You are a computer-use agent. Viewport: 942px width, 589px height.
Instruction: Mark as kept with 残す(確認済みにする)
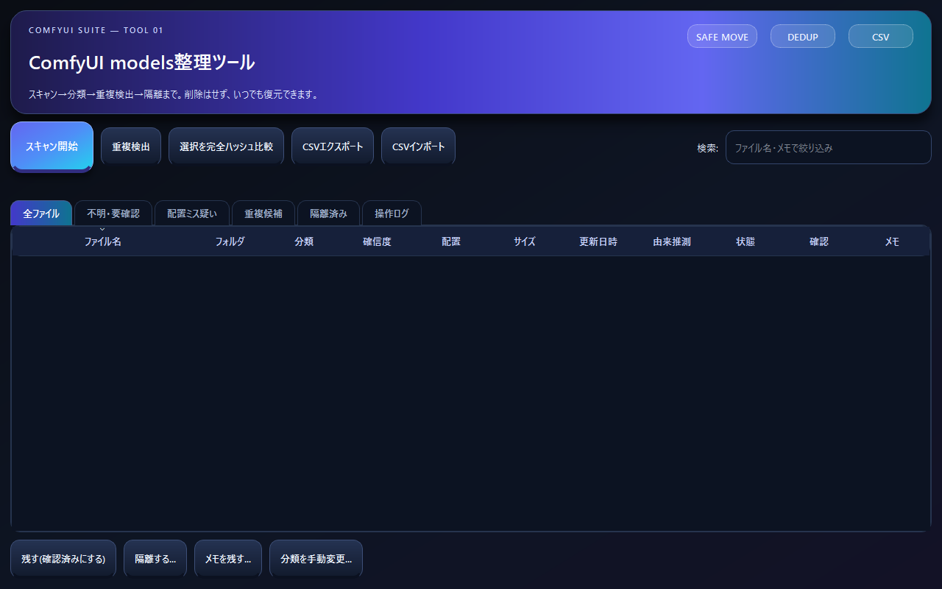[63, 559]
